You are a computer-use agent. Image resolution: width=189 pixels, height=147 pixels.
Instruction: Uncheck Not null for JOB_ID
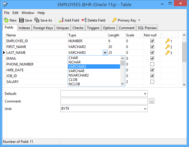pyautogui.click(x=152, y=76)
